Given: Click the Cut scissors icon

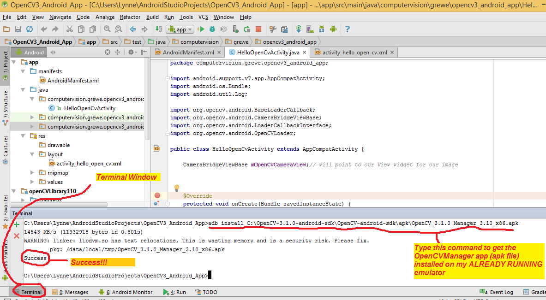Looking at the screenshot, I should [69, 29].
